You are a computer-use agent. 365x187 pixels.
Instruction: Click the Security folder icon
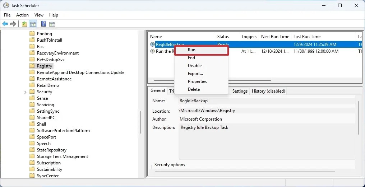pos(32,92)
